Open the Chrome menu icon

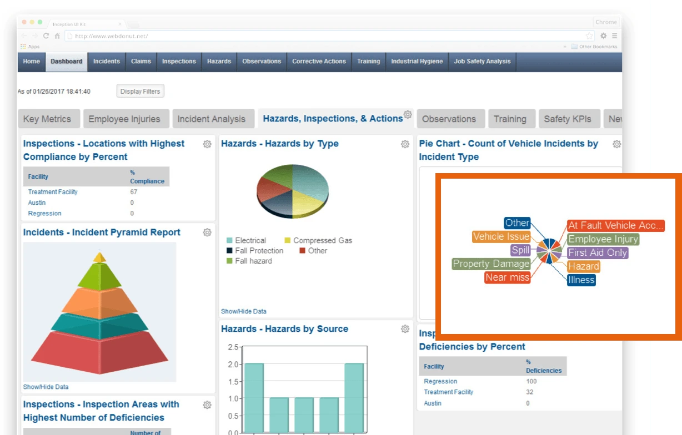coord(614,35)
